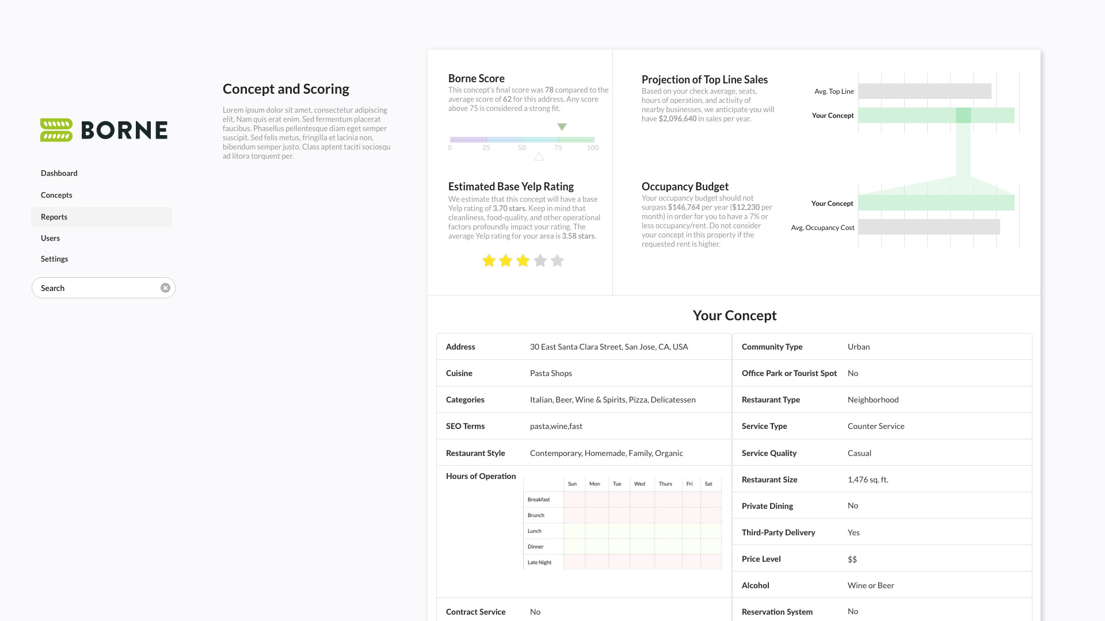1105x621 pixels.
Task: Click the Office Park or Tourist Spot label
Action: click(789, 373)
